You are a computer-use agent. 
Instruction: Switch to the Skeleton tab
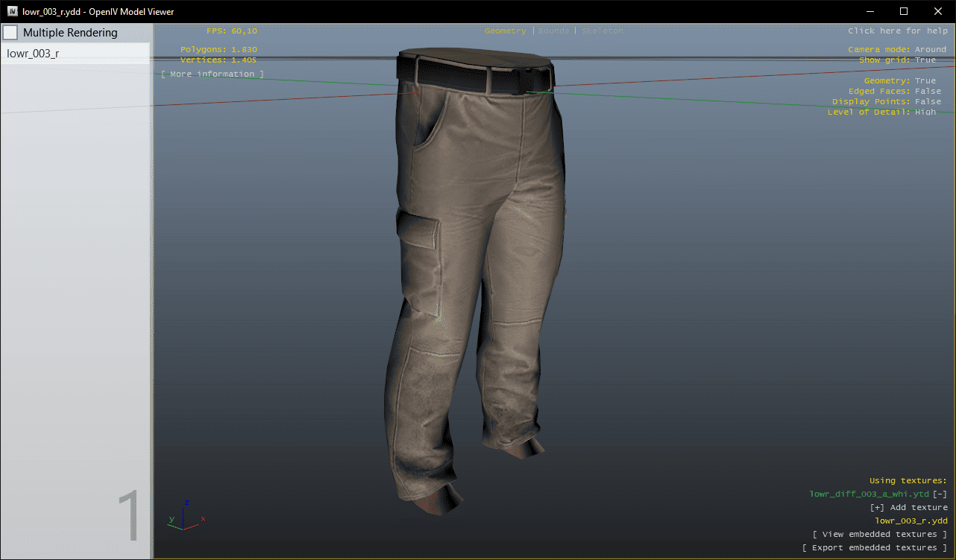coord(602,31)
